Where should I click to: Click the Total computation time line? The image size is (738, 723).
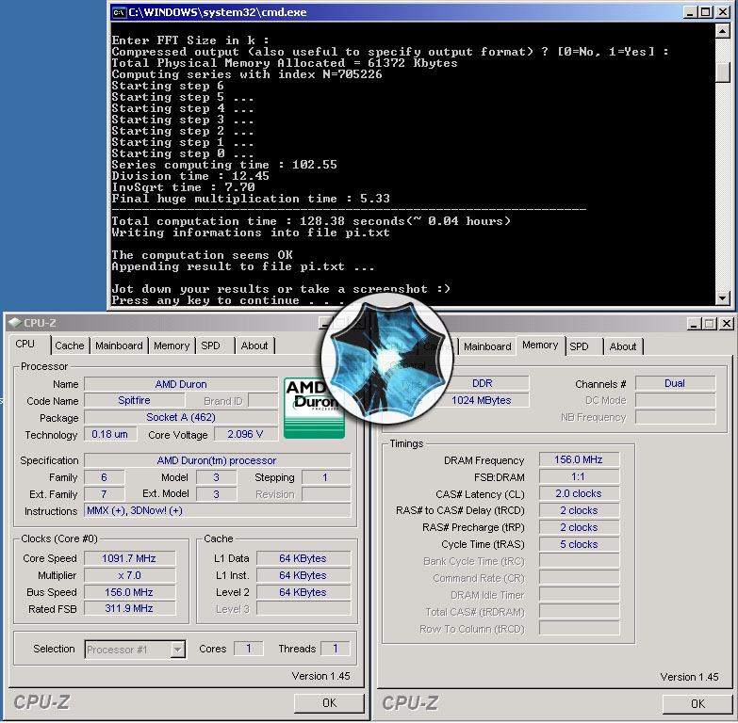(x=311, y=221)
